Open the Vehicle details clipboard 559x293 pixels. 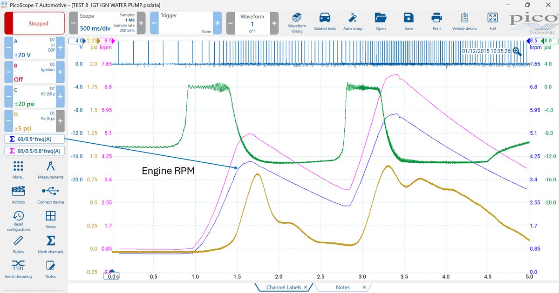pos(464,22)
